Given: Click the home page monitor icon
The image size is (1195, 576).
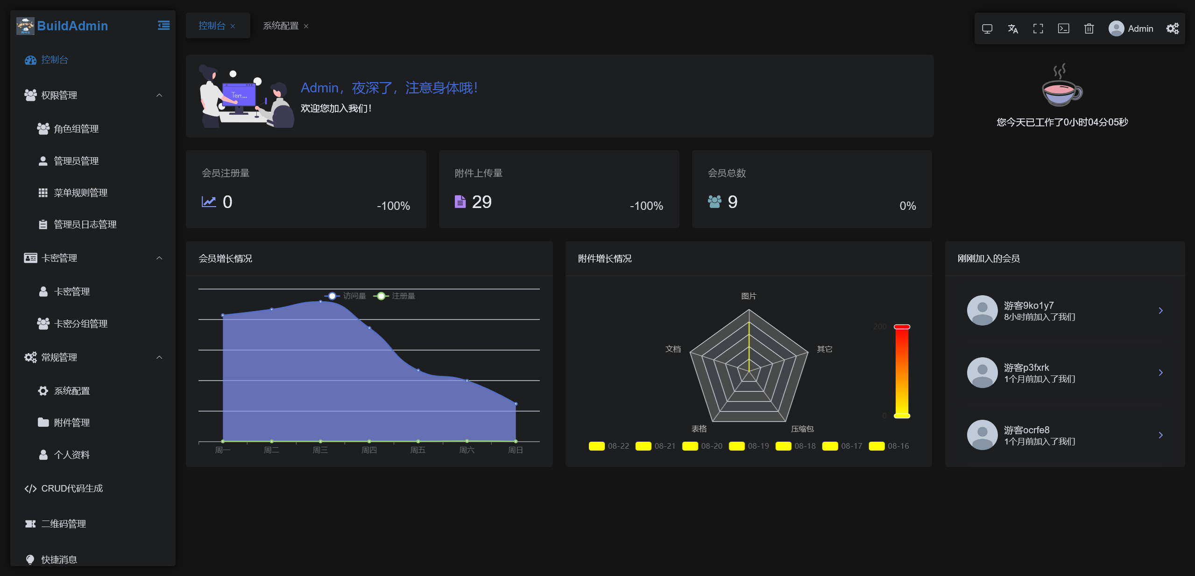Looking at the screenshot, I should [987, 29].
